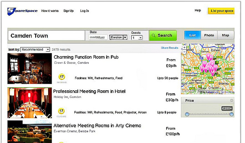245x143 pixels.
Task: Click the right handle of the price slider
Action: click(x=232, y=114)
